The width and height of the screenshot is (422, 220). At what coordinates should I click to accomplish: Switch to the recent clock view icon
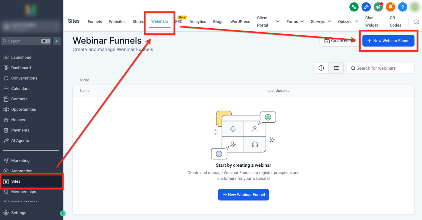[321, 68]
